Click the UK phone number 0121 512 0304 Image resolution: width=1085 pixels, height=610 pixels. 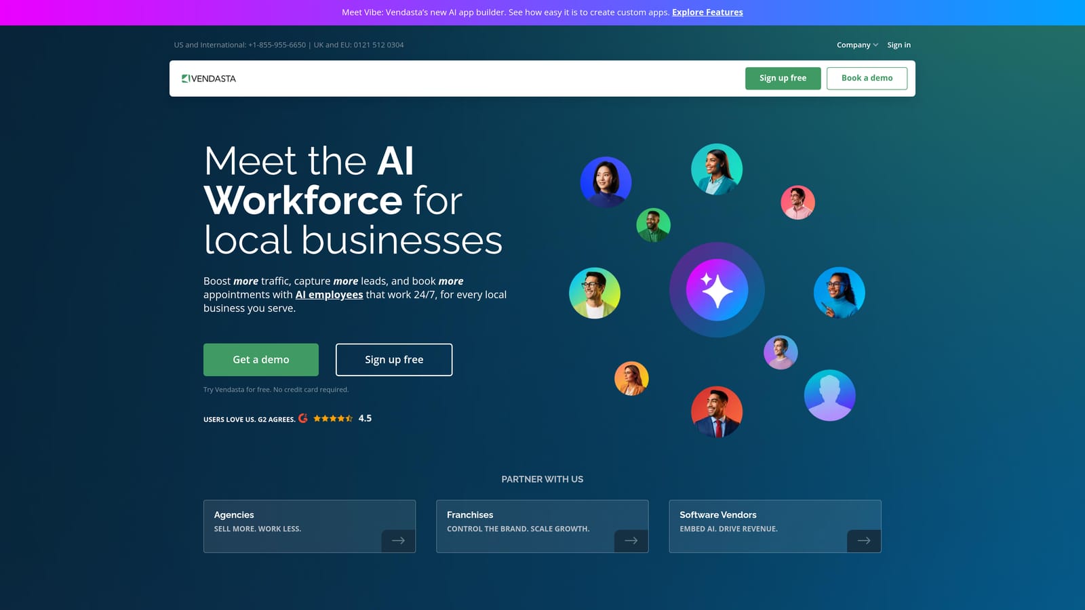pos(378,45)
